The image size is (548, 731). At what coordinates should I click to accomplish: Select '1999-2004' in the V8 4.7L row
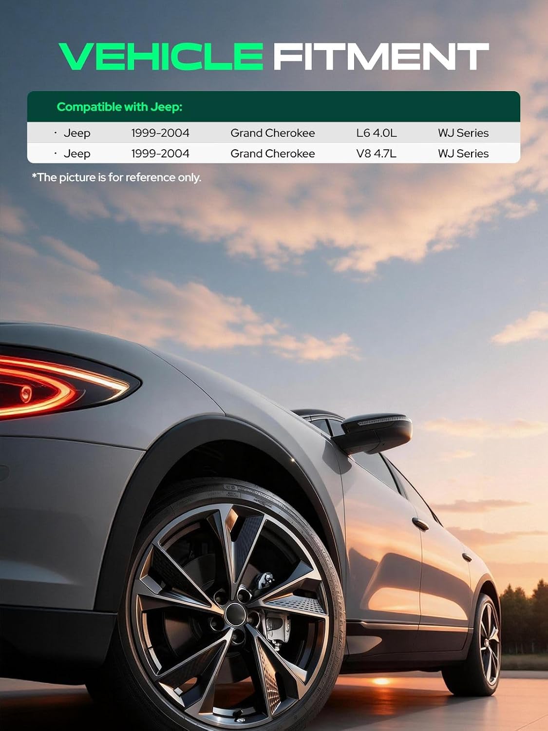coord(160,154)
